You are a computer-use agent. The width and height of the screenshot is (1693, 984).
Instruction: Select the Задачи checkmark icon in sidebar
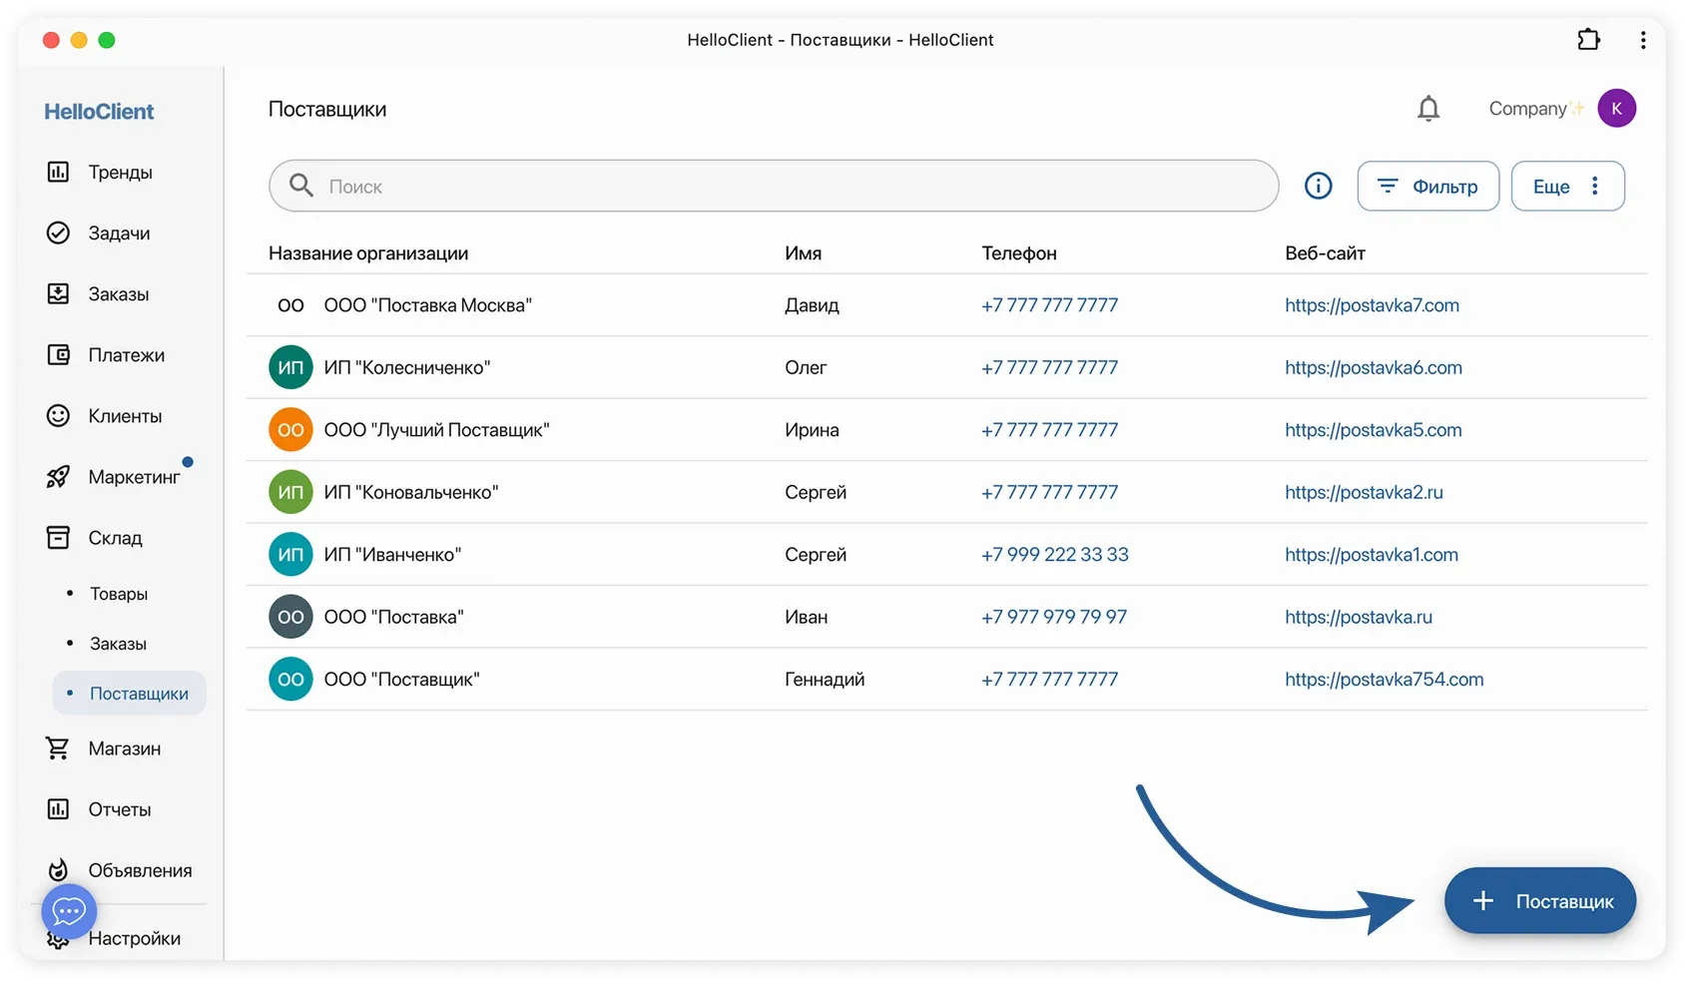58,233
